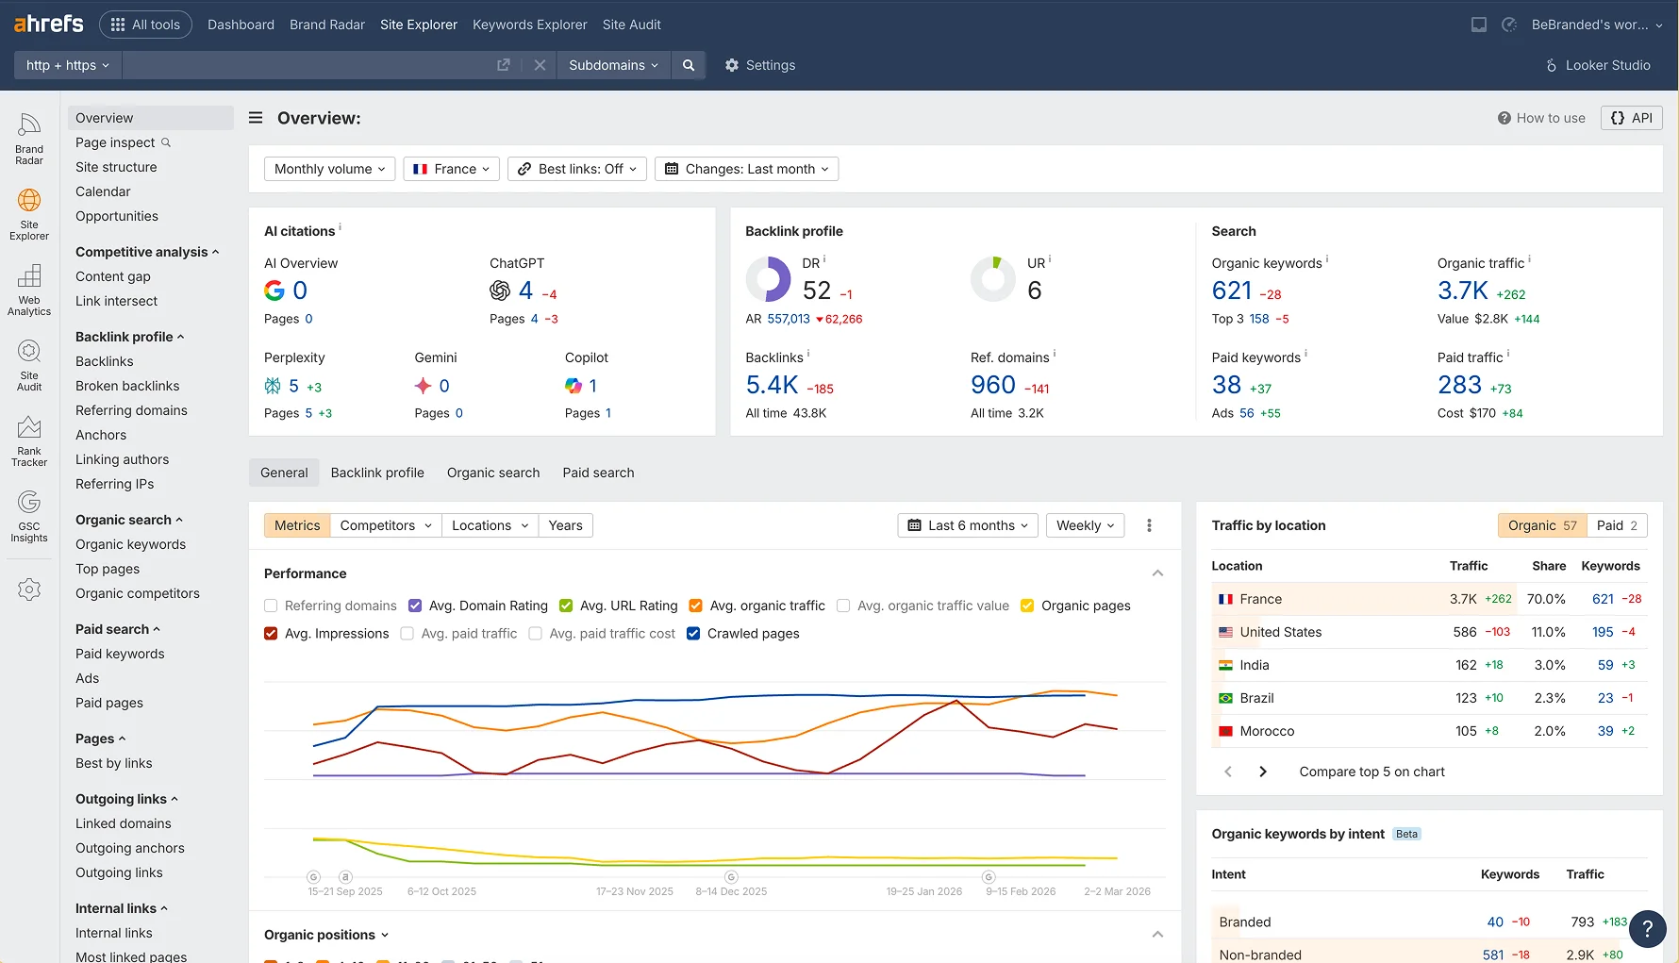Open Site Audit sidebar icon
1679x963 pixels.
(x=29, y=365)
